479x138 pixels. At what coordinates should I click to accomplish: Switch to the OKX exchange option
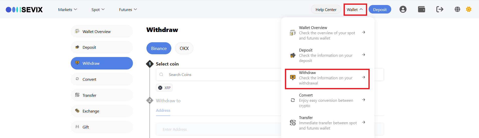coord(184,48)
